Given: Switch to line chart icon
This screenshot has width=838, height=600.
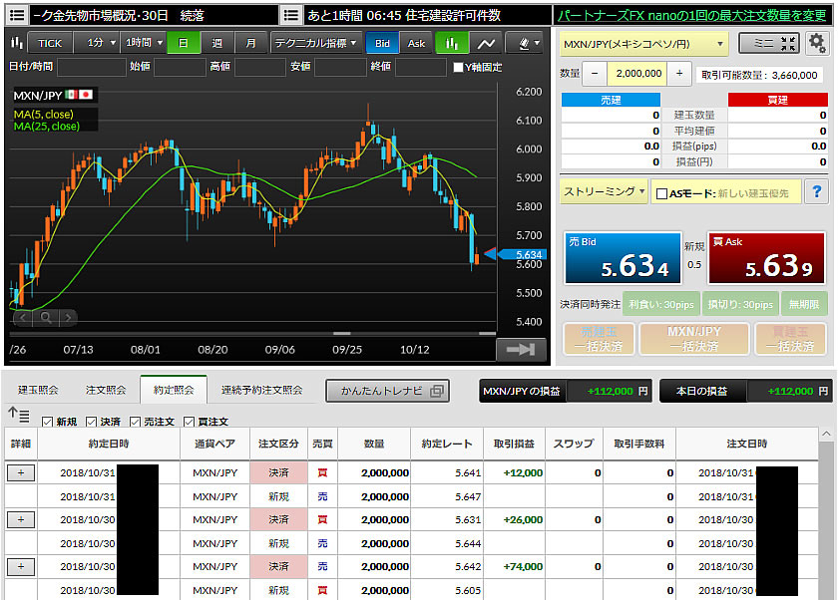Looking at the screenshot, I should [486, 43].
